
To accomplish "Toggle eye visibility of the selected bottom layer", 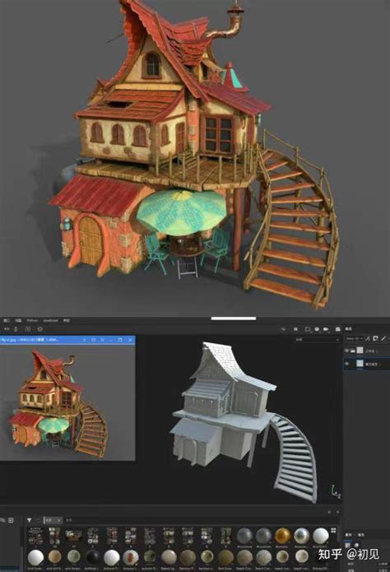I will pyautogui.click(x=346, y=363).
